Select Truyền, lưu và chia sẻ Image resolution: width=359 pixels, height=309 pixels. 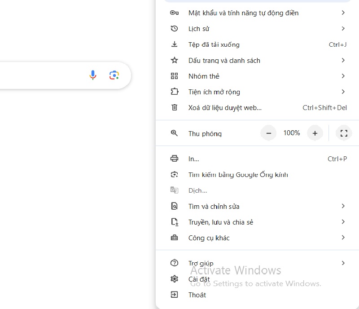click(x=220, y=222)
